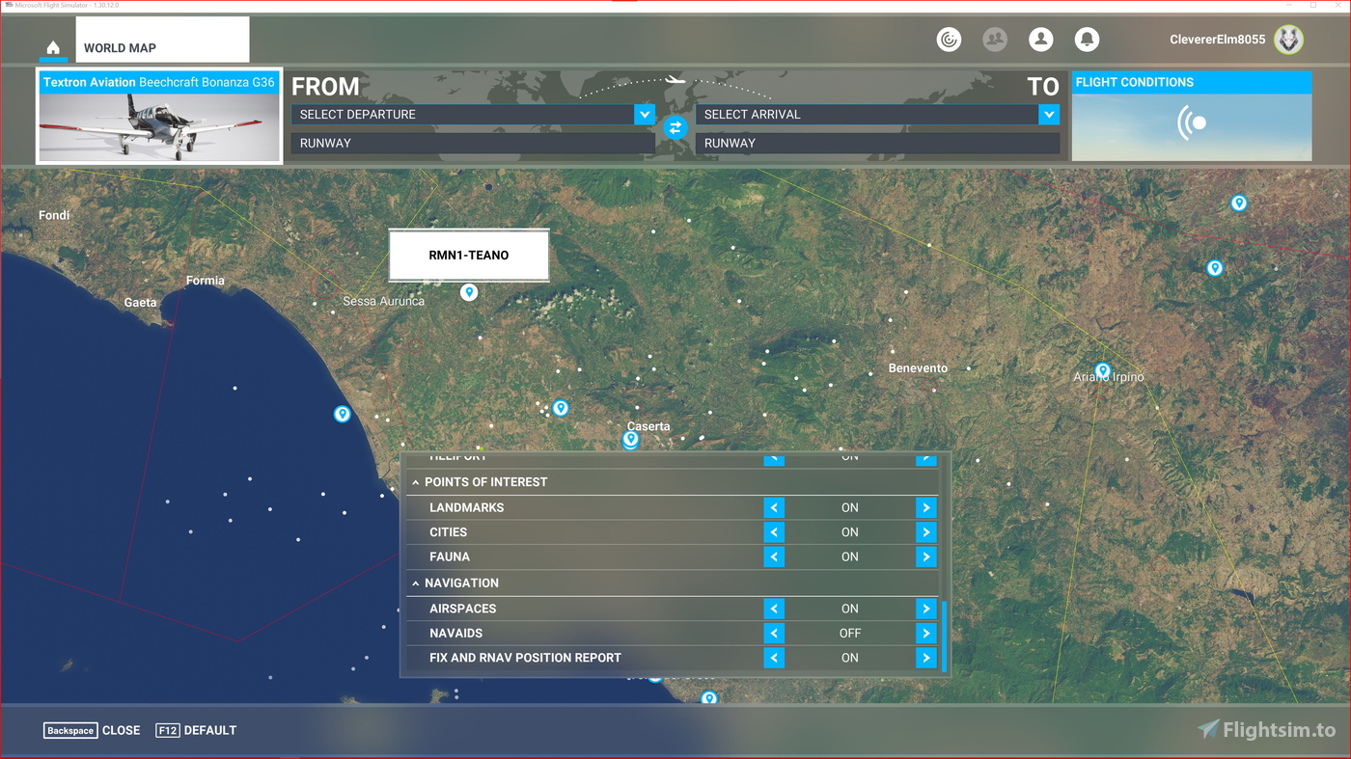The width and height of the screenshot is (1351, 759).
Task: Toggle FAUNA off in Points of Interest
Action: click(x=773, y=556)
